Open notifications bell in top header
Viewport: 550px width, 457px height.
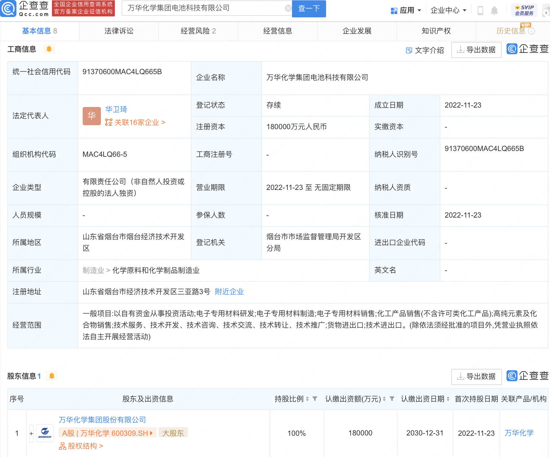[x=494, y=11]
